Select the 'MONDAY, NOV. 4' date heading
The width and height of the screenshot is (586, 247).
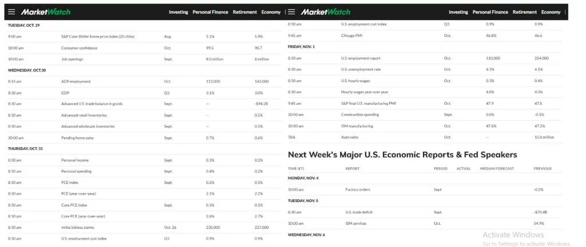303,178
